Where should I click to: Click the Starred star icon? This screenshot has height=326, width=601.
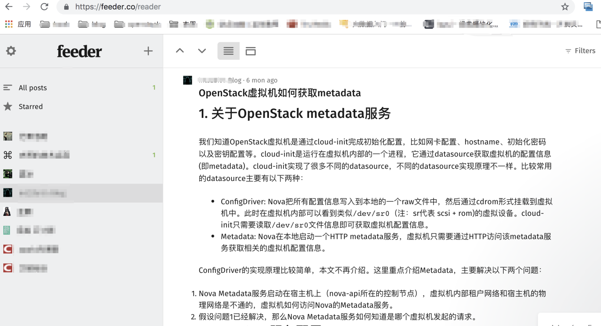click(x=8, y=106)
